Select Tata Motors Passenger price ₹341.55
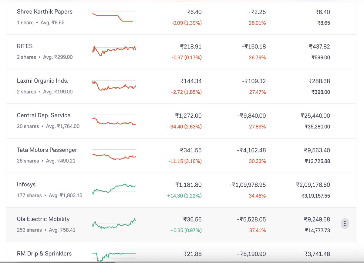This screenshot has width=364, height=263. (x=191, y=150)
